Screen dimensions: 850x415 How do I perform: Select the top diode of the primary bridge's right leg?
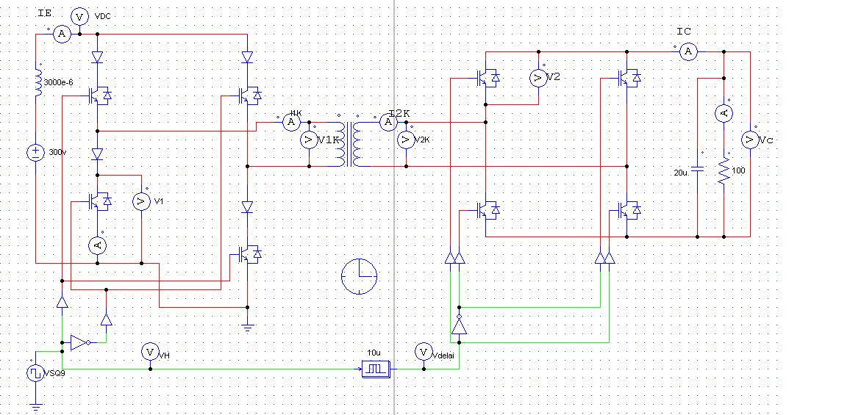pos(247,57)
